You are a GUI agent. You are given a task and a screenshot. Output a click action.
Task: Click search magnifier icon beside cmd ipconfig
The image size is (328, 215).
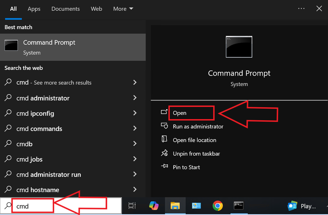[x=8, y=113]
